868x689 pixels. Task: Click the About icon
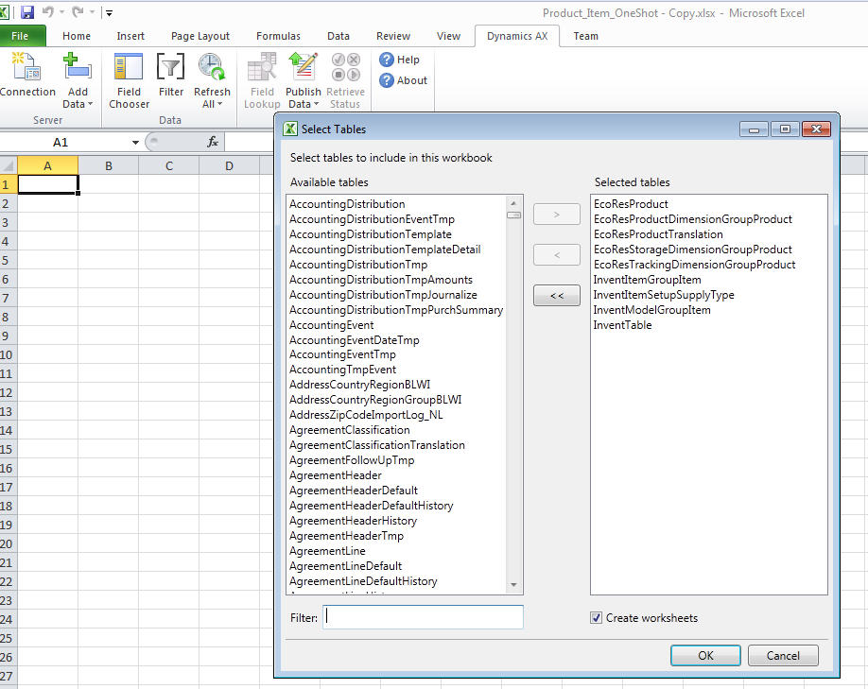click(x=403, y=80)
